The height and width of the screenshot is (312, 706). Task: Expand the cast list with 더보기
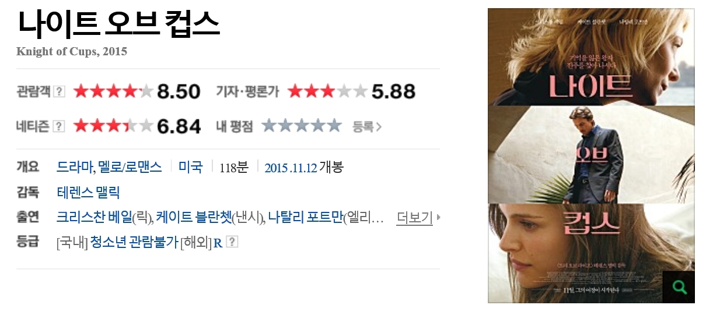point(418,218)
